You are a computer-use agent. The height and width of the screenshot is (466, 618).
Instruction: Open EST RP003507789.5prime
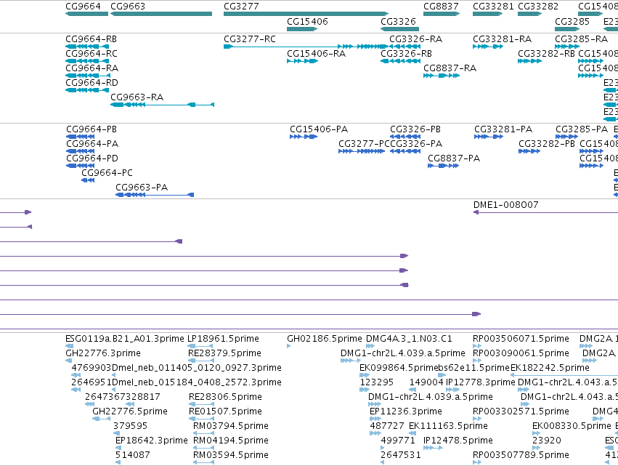(x=521, y=455)
